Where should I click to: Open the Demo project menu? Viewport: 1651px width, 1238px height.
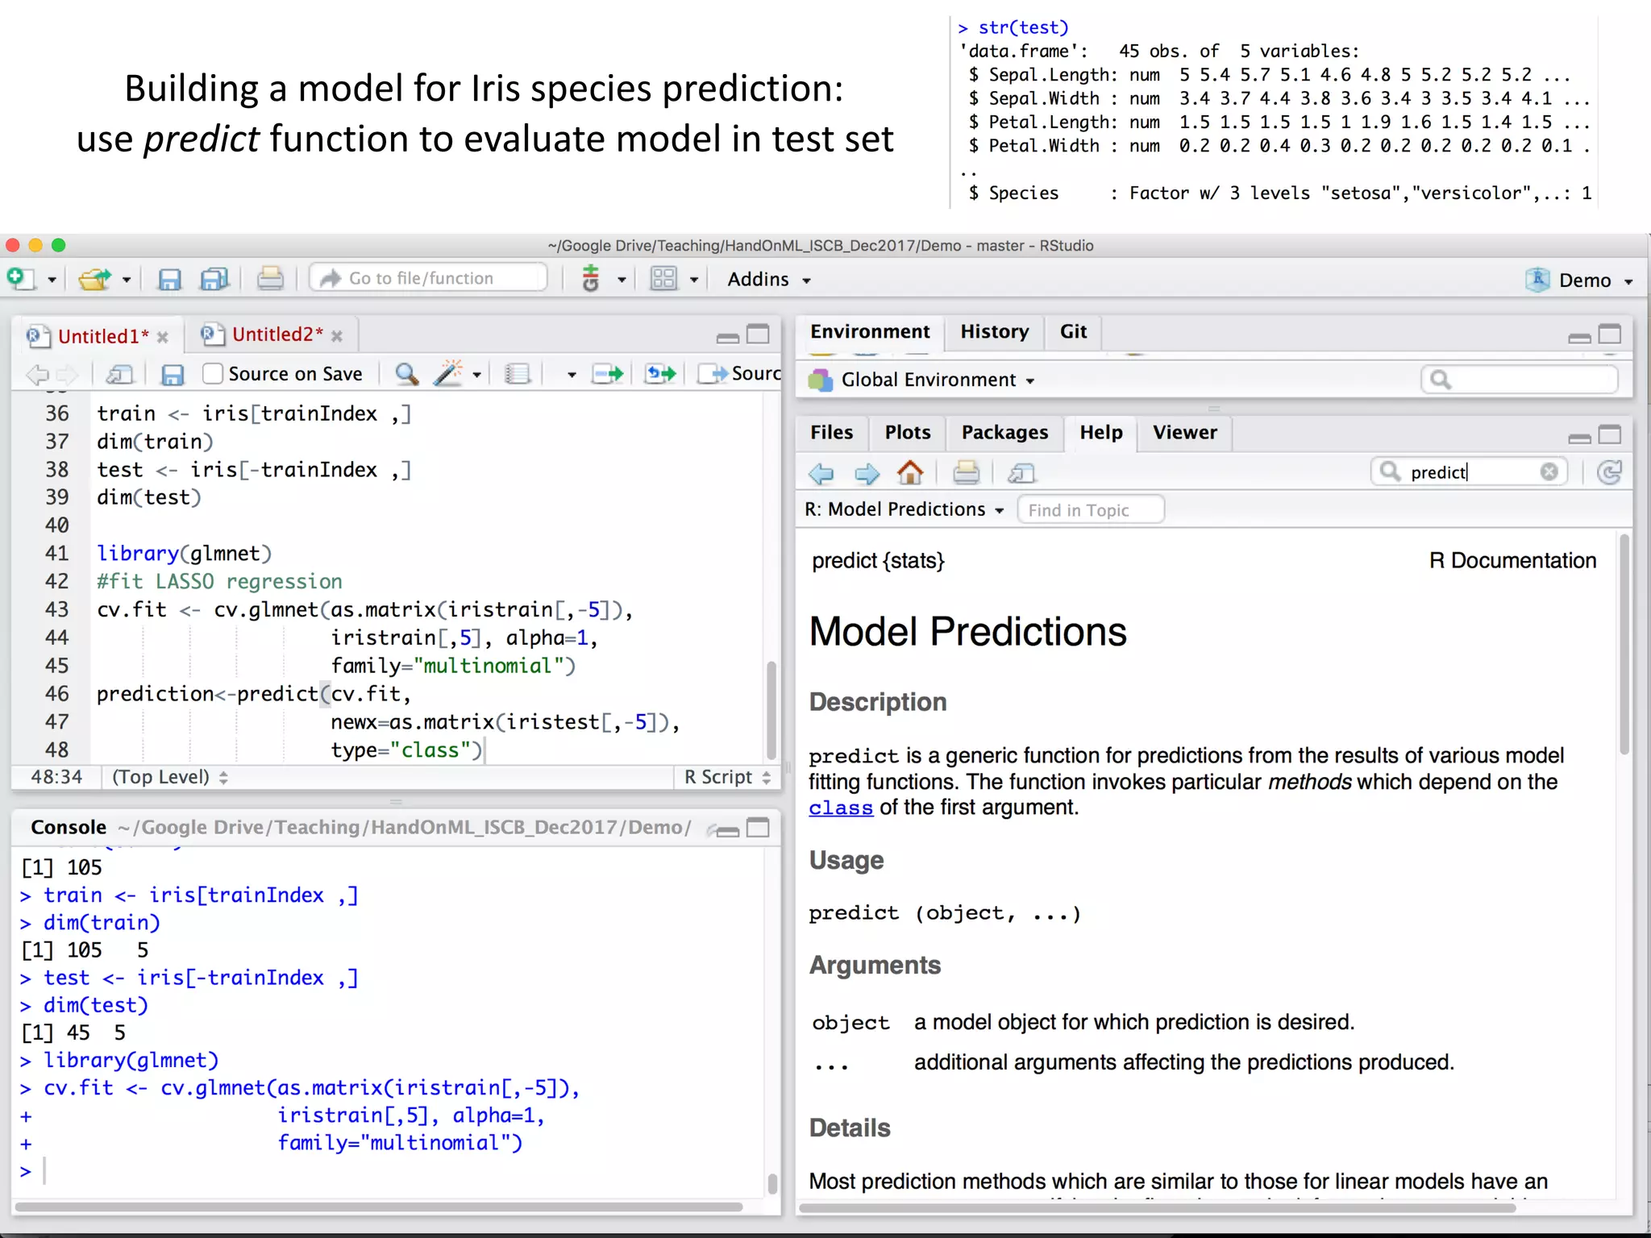click(1580, 280)
